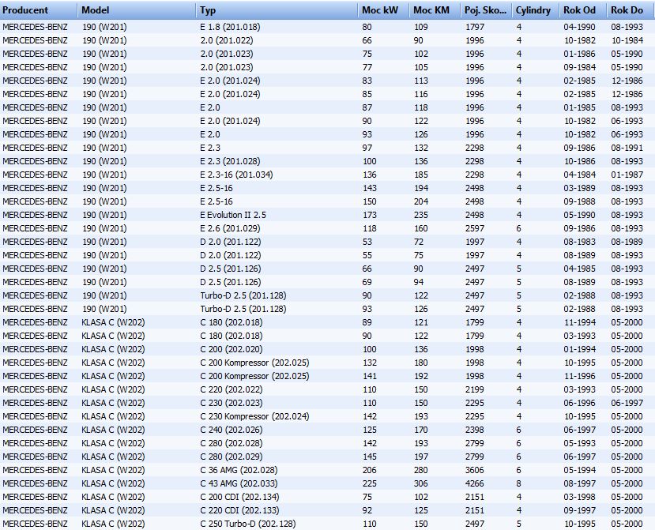Click the 2199 engine capacity cell
655x530 pixels.
475,389
